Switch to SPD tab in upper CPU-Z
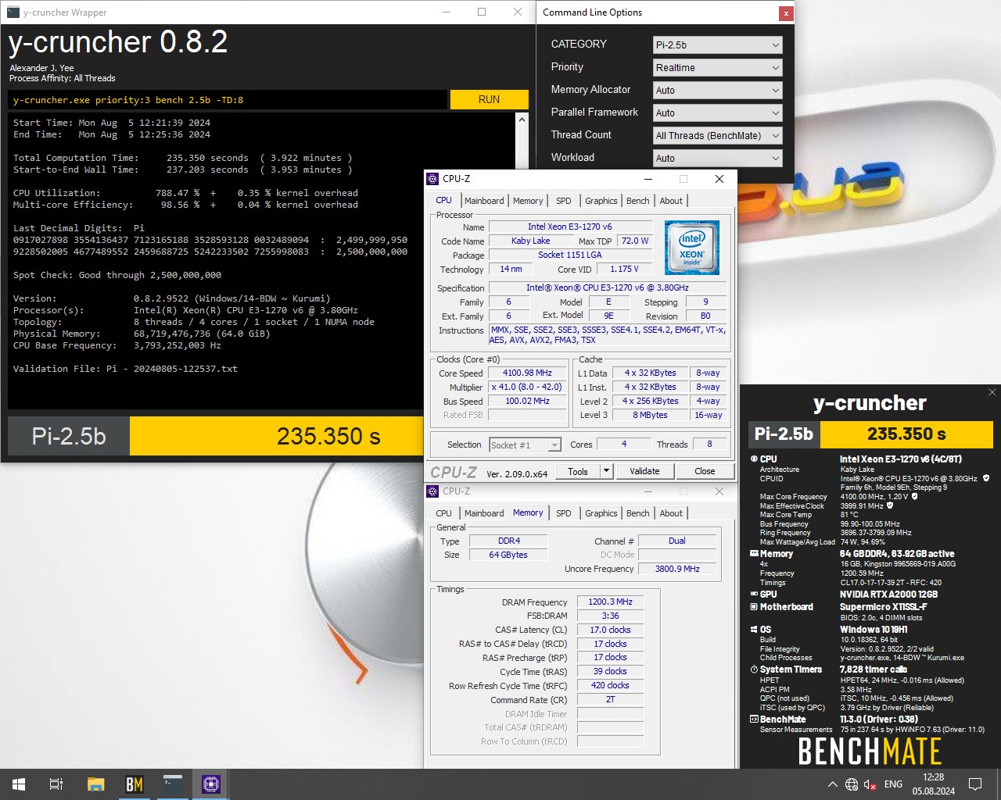The image size is (1001, 800). point(564,201)
